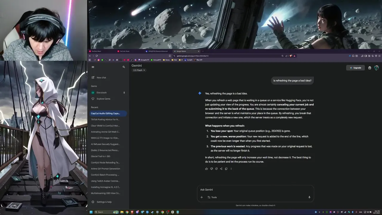The width and height of the screenshot is (382, 215).
Task: Open ComfyUI Batch Processing chat
Action: (x=105, y=175)
